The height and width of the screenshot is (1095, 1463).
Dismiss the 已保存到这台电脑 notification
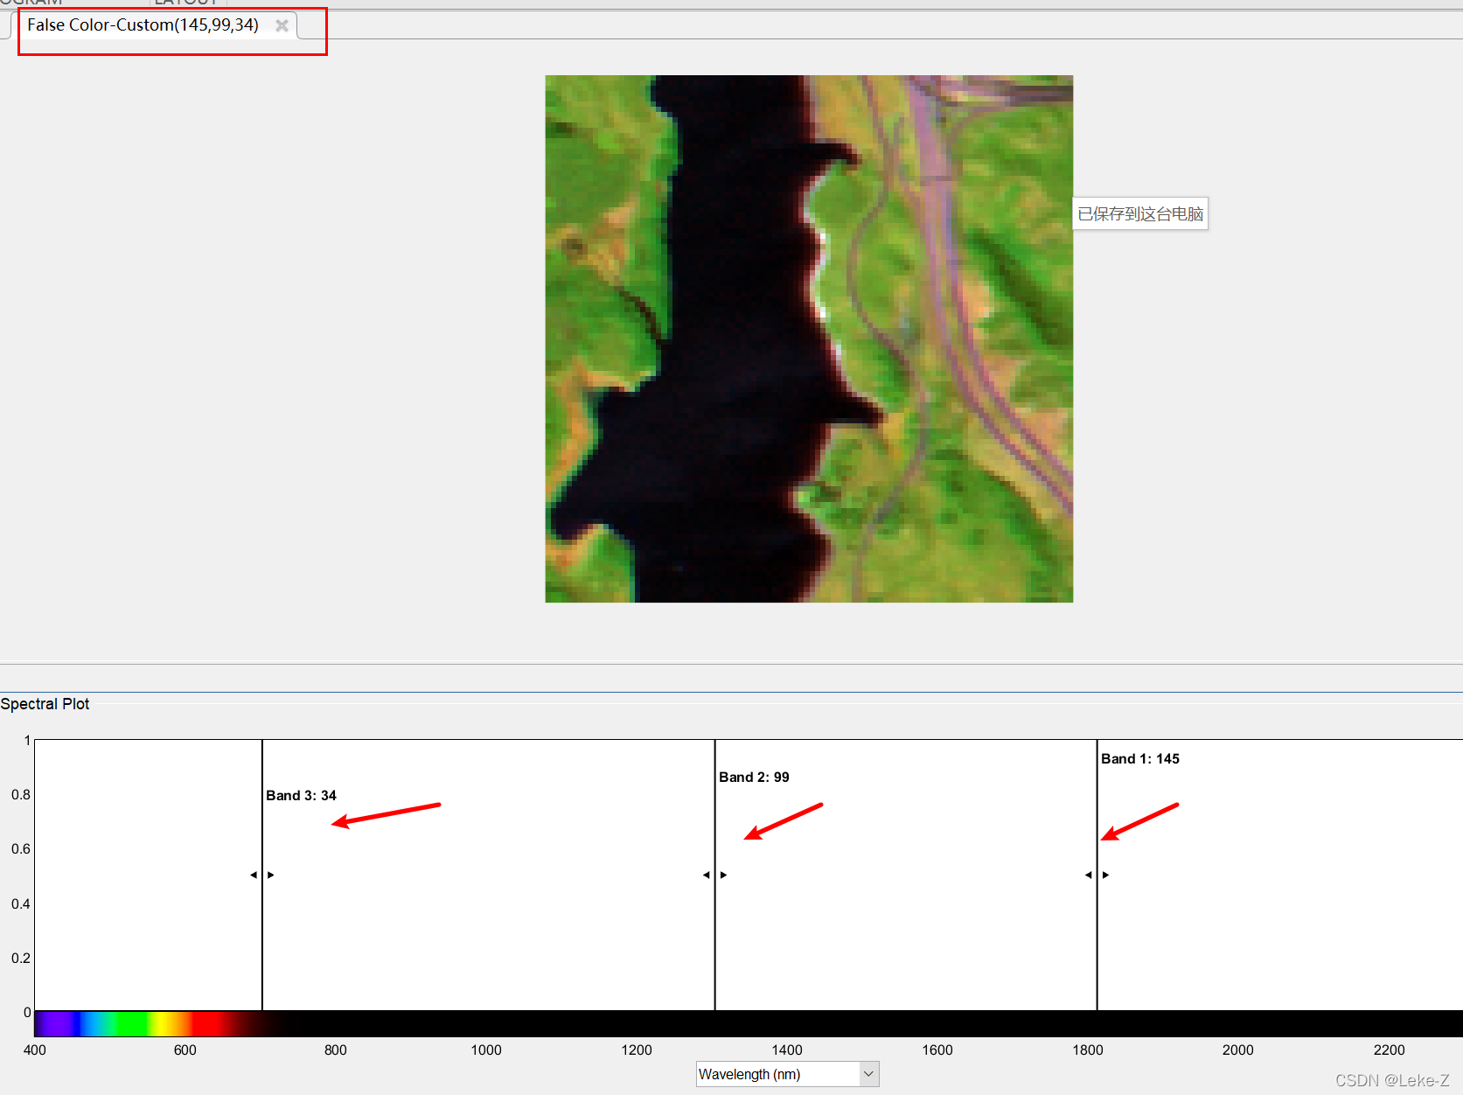[x=1139, y=213]
